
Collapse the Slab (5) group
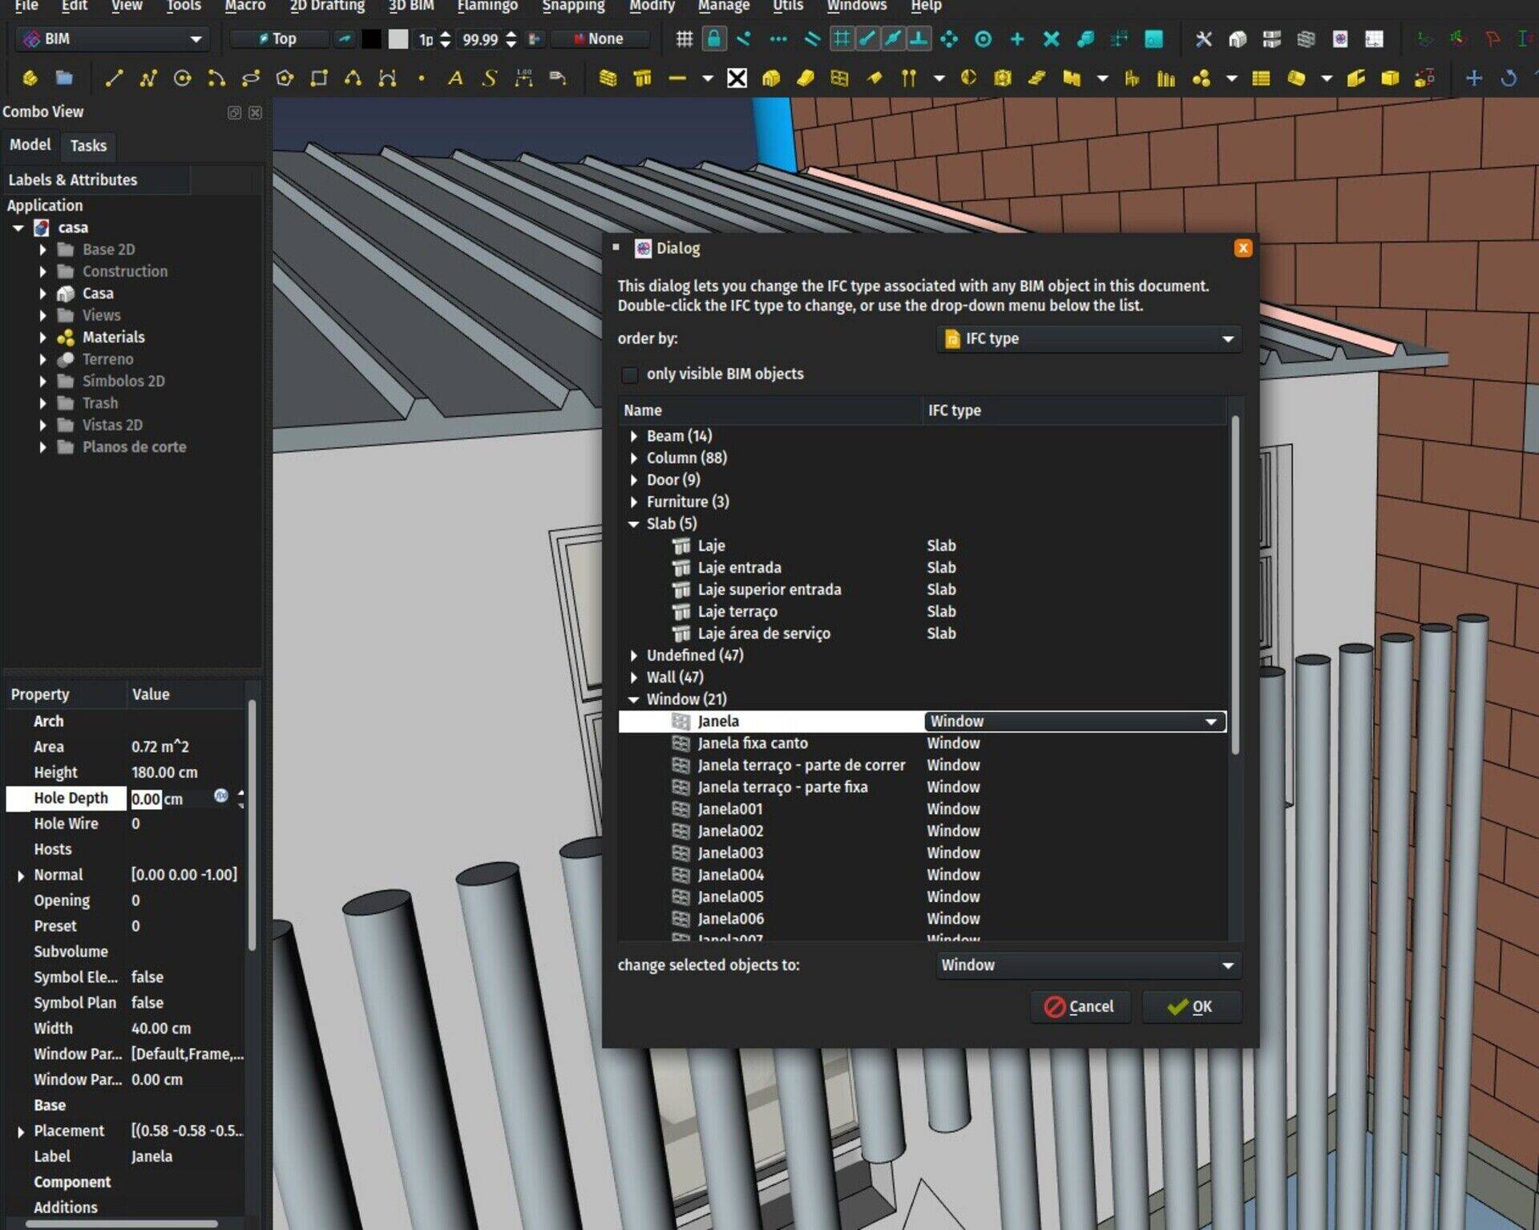[x=634, y=524]
